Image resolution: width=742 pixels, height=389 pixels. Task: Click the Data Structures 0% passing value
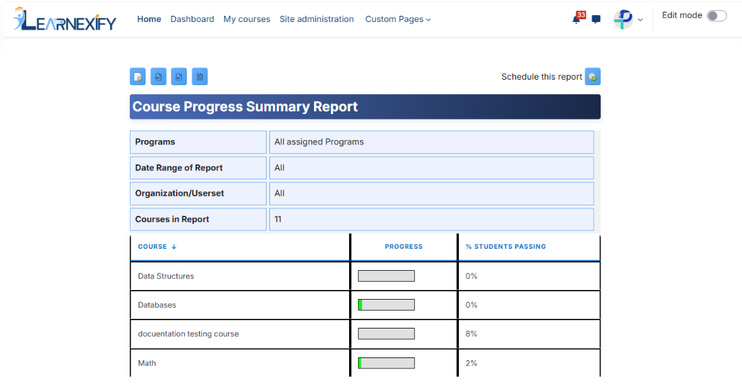coord(471,276)
